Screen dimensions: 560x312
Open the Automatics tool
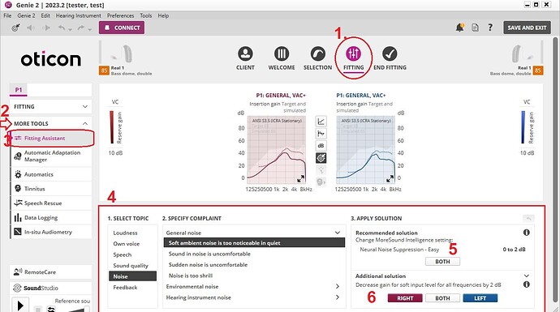click(x=51, y=174)
